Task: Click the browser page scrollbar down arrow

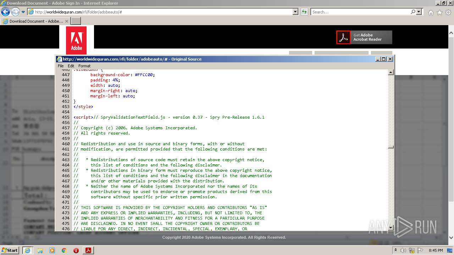Action: [451, 238]
